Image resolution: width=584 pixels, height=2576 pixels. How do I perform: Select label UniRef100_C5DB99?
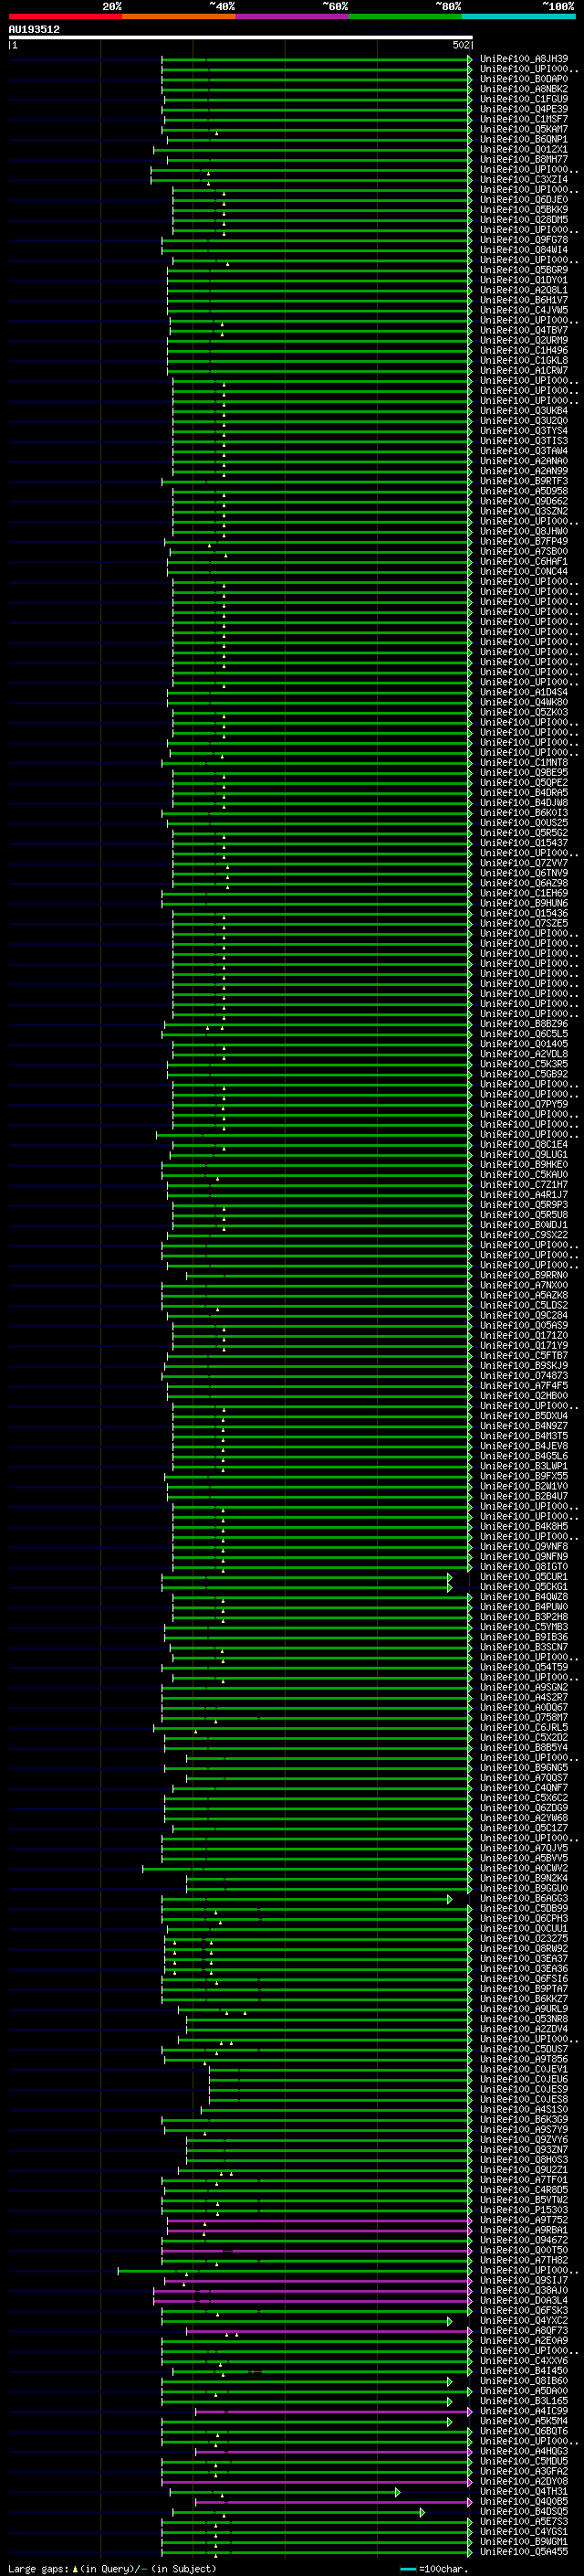524,1908
